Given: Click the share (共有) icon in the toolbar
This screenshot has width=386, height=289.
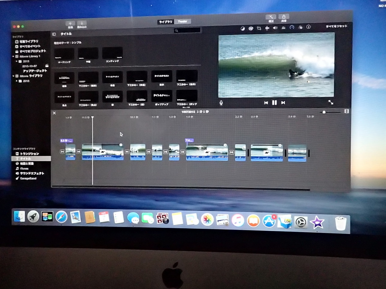Looking at the screenshot, I should click(284, 17).
